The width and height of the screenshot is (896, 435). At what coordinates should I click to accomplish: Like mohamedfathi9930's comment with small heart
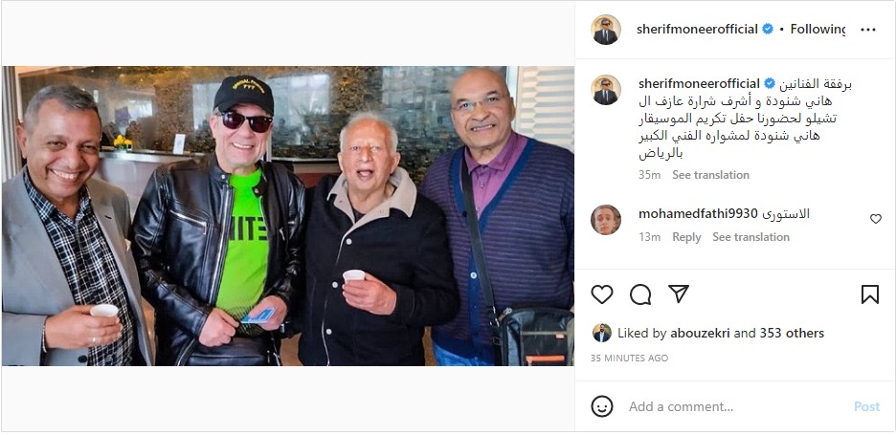point(876,219)
